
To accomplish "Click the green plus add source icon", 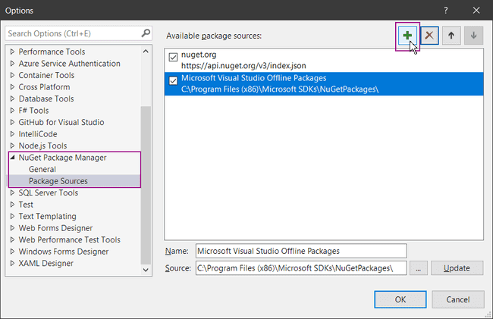I will [x=407, y=36].
